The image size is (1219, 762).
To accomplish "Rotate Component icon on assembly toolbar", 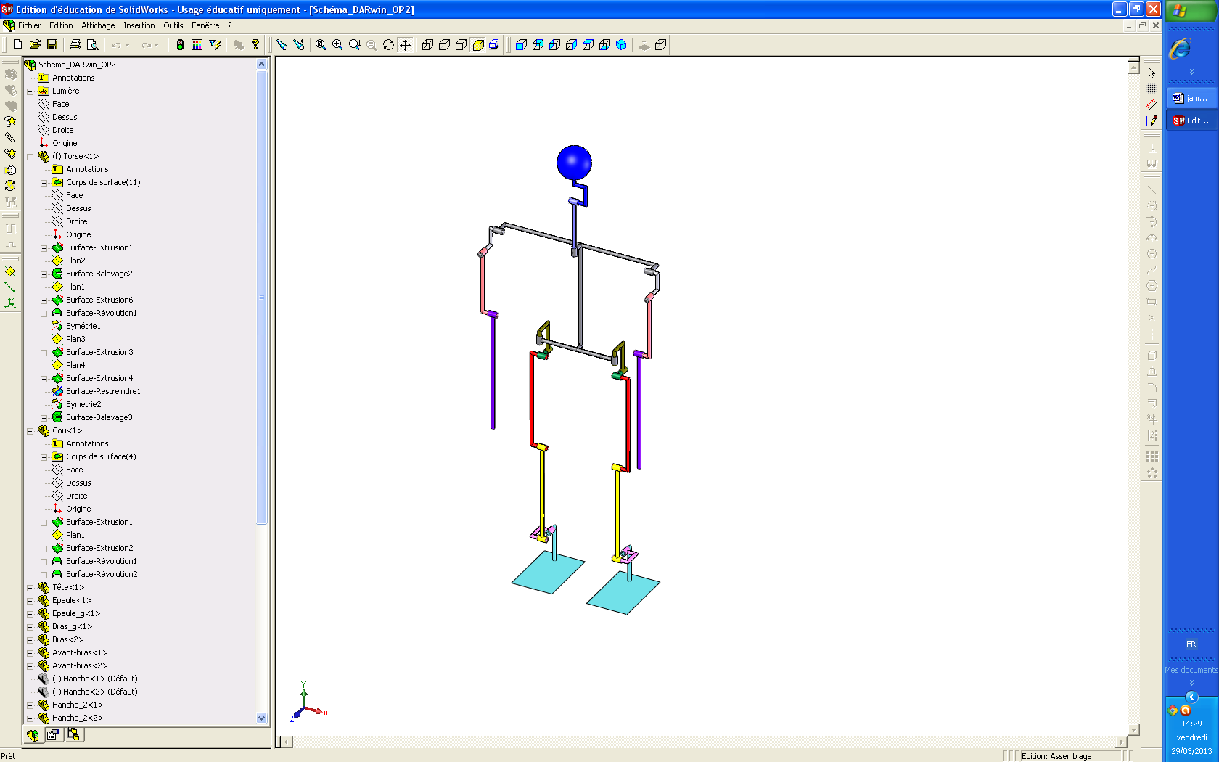I will click(9, 185).
